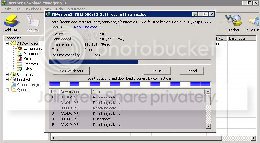Minimize the download progress dialog
The image size is (260, 143).
200,14
